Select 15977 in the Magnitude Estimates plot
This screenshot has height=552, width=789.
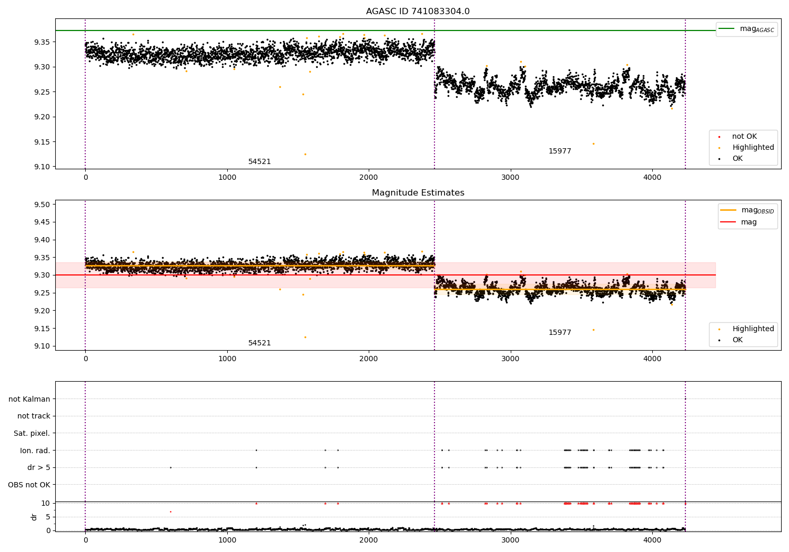coord(560,332)
